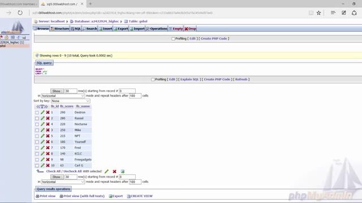Delete the Russel row with red X

(x=48, y=118)
